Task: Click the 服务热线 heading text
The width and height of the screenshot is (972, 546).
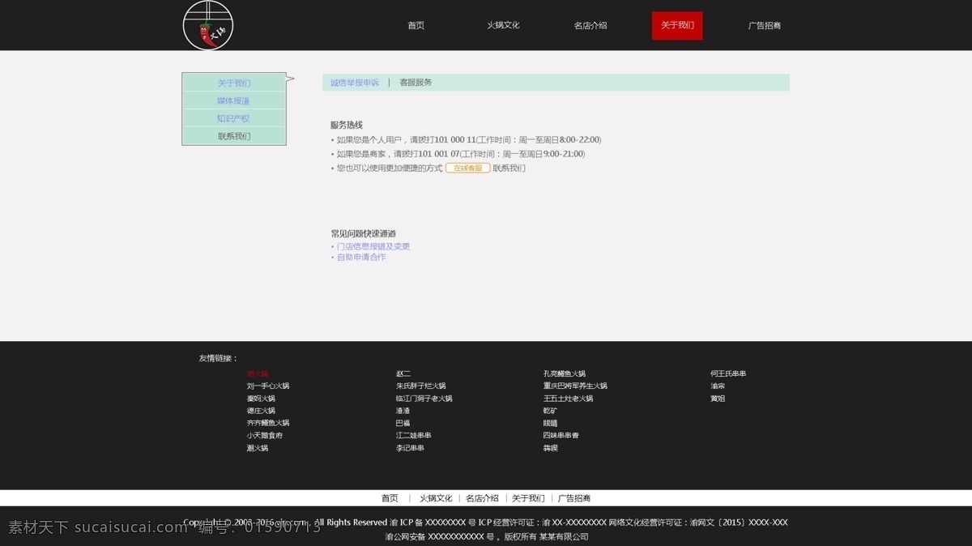Action: 347,125
